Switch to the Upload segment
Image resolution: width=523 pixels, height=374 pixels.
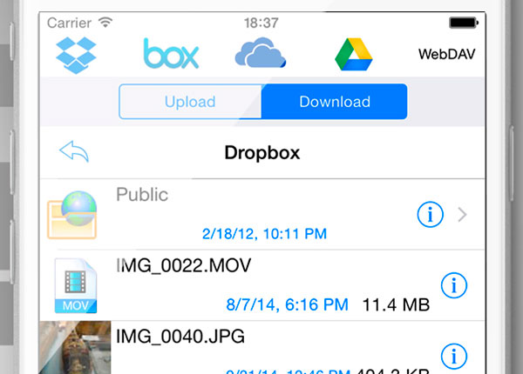point(190,102)
